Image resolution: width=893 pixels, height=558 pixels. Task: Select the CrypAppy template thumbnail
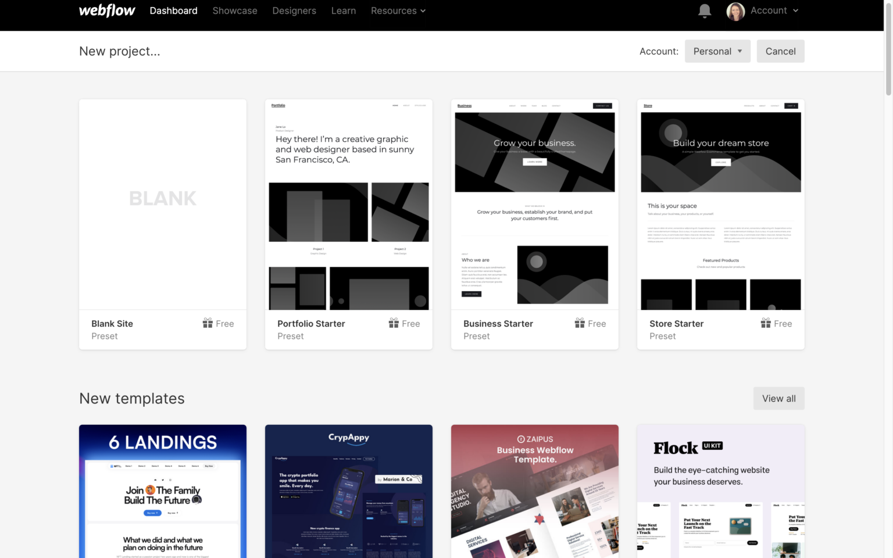348,491
